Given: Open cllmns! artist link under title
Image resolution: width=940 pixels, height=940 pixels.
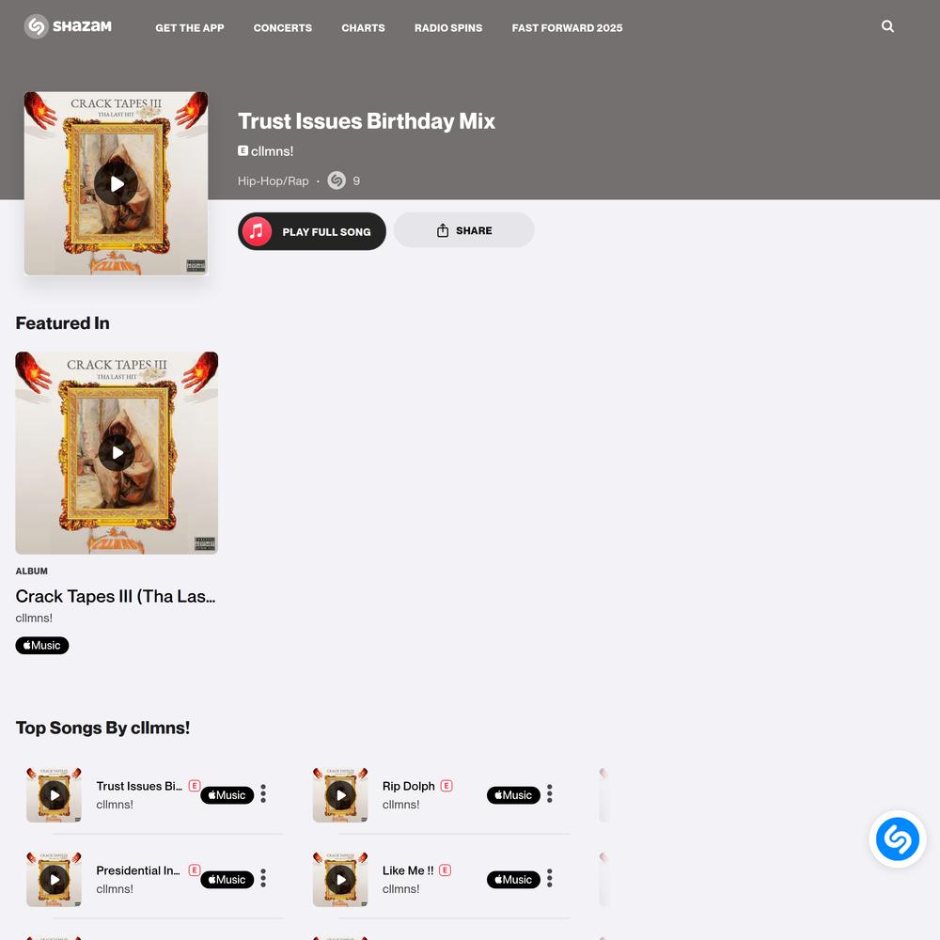Looking at the screenshot, I should pyautogui.click(x=272, y=151).
